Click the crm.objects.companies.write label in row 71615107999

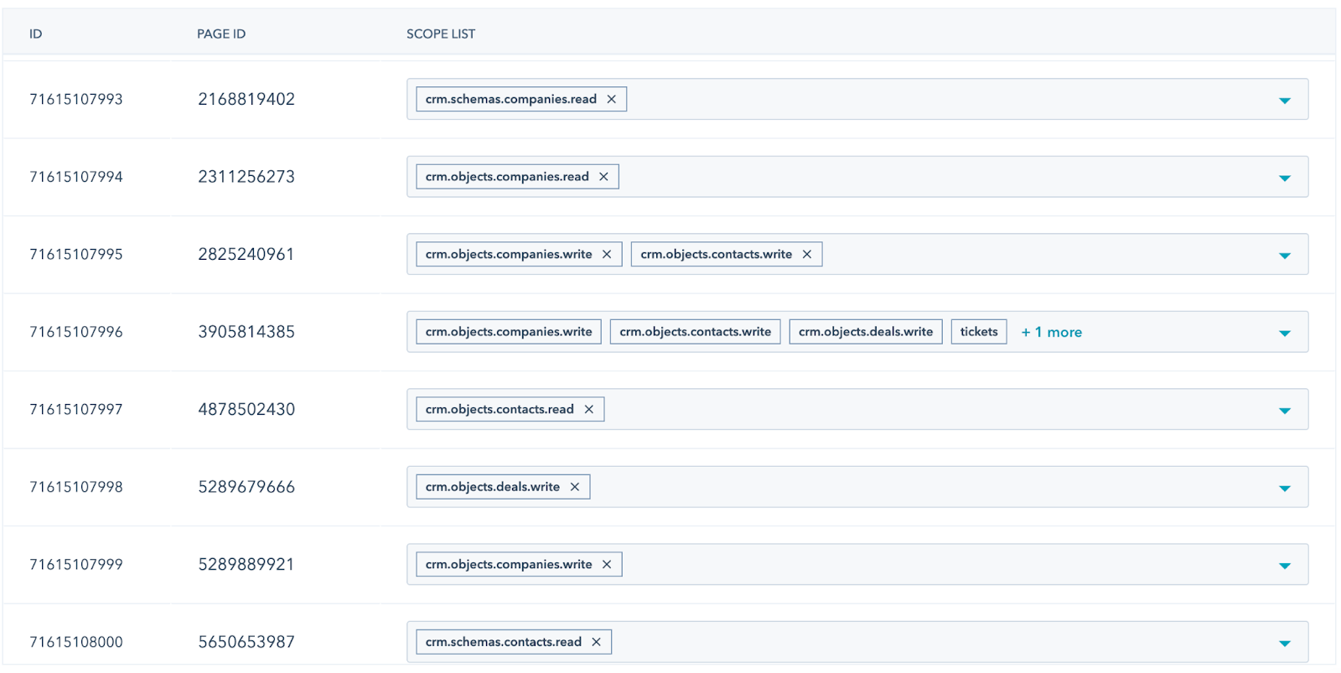pos(509,564)
